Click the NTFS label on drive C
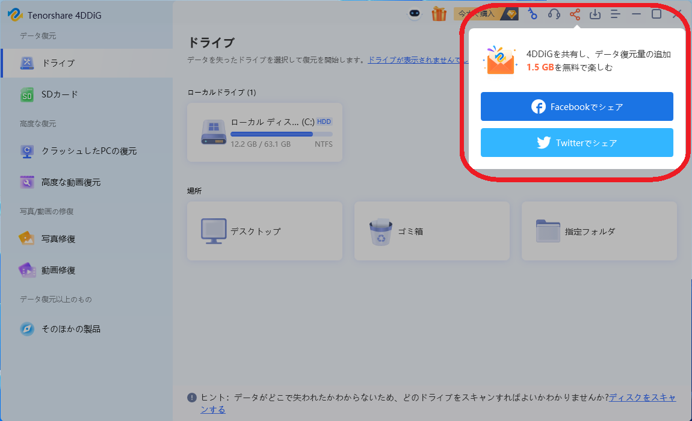The height and width of the screenshot is (421, 692). (x=324, y=144)
